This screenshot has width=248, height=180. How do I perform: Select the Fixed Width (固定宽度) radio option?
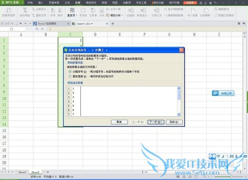pos(70,76)
